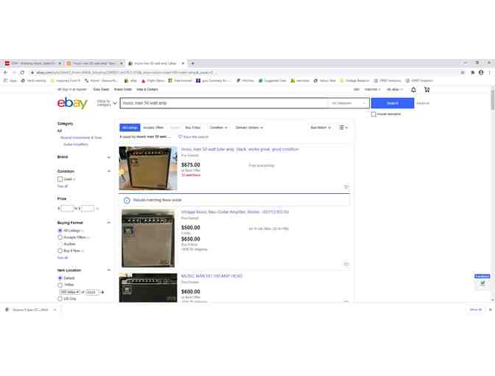Check the Used condition checkbox
The height and width of the screenshot is (376, 495).
[x=60, y=179]
